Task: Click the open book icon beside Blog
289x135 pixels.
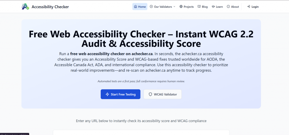Action: (199, 6)
